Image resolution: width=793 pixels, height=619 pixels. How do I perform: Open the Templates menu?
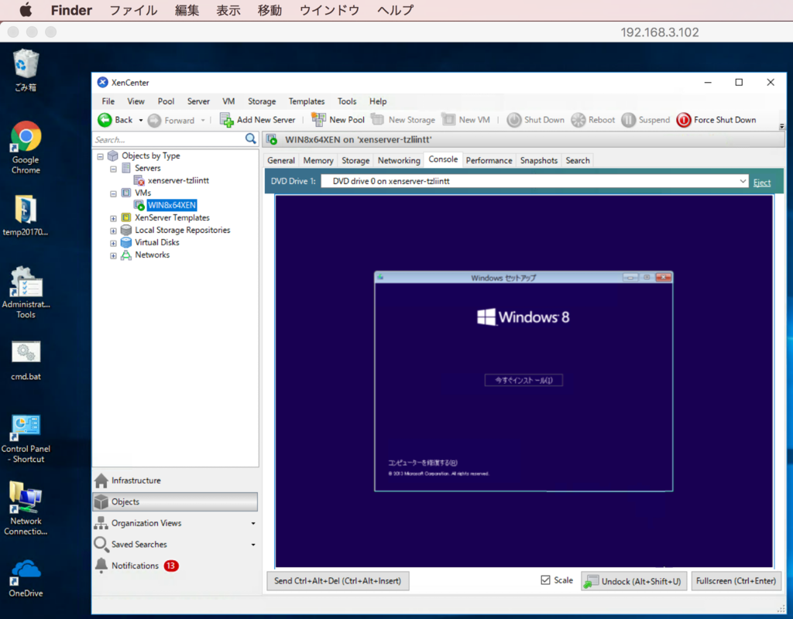tap(307, 101)
